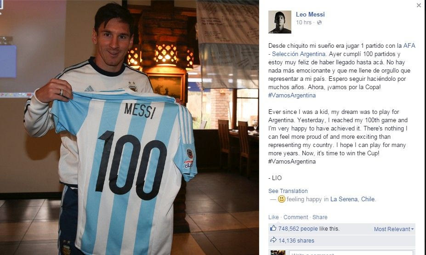Click the first #VamosArgentina hashtag
Screen dimensions: 426x255
292,95
